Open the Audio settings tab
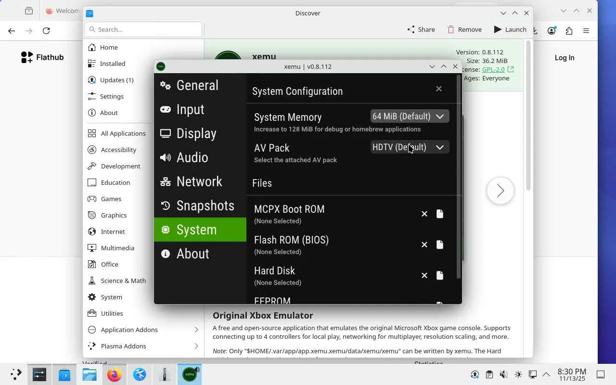Screen dimensions: 616x385 pyautogui.click(x=200, y=157)
